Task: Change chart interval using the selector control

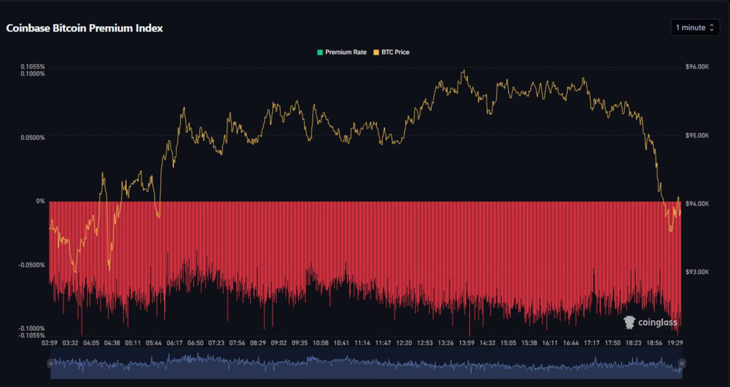Action: pyautogui.click(x=694, y=27)
